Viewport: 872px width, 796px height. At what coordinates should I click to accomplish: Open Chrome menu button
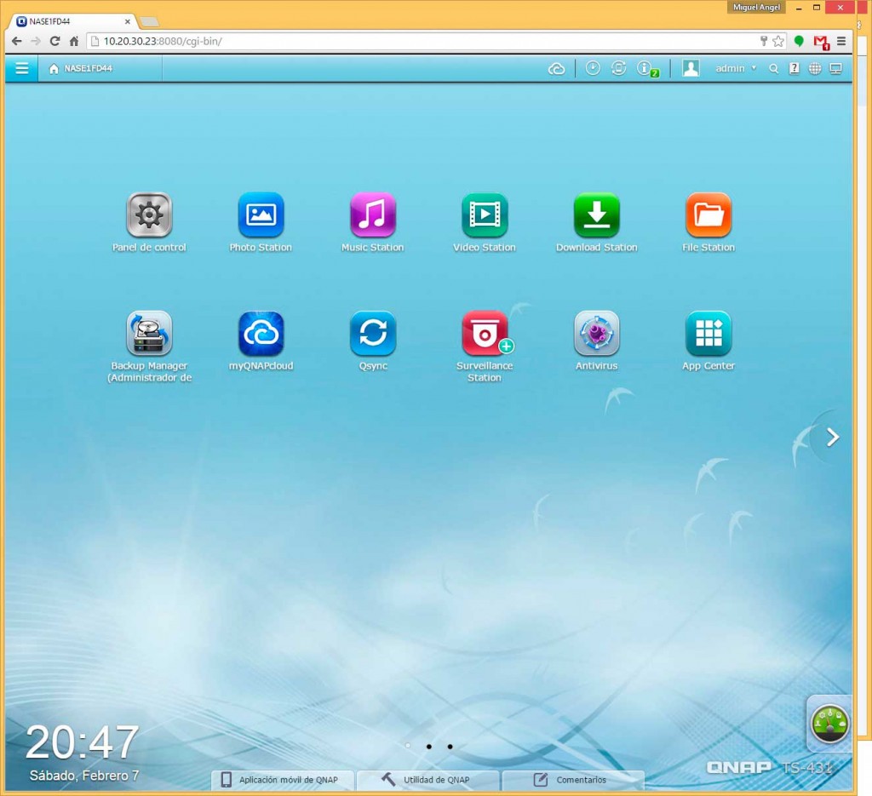tap(841, 41)
